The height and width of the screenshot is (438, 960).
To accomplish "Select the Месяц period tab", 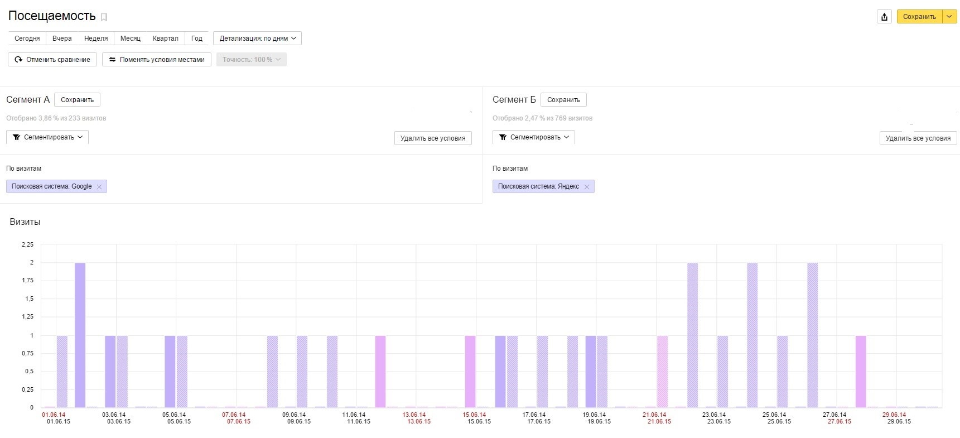I will point(131,38).
